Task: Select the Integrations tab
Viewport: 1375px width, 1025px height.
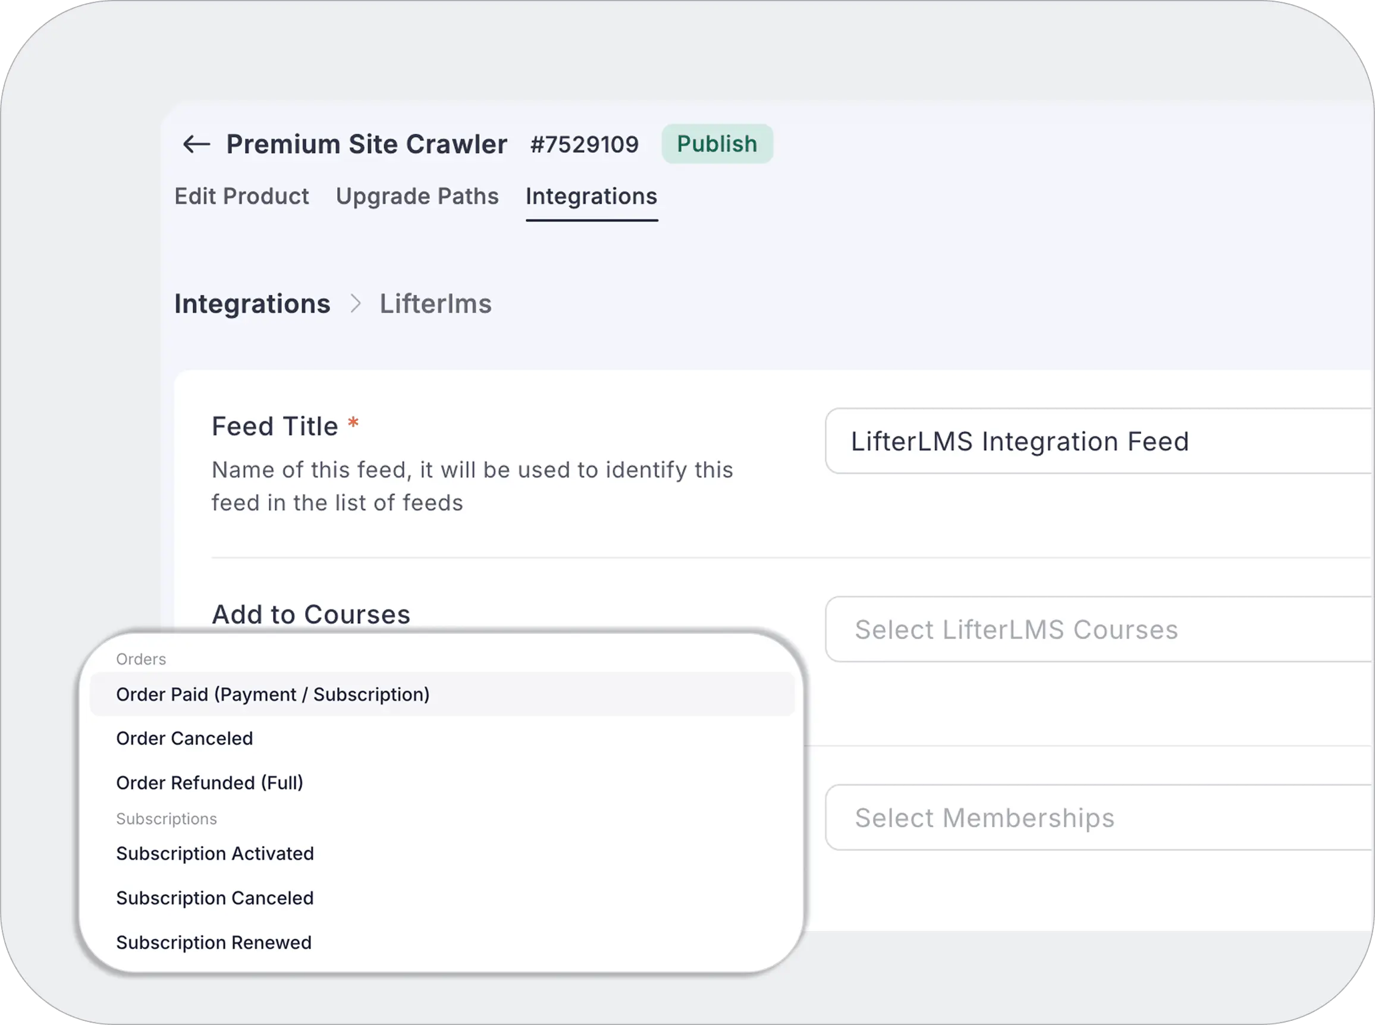Action: pos(591,196)
